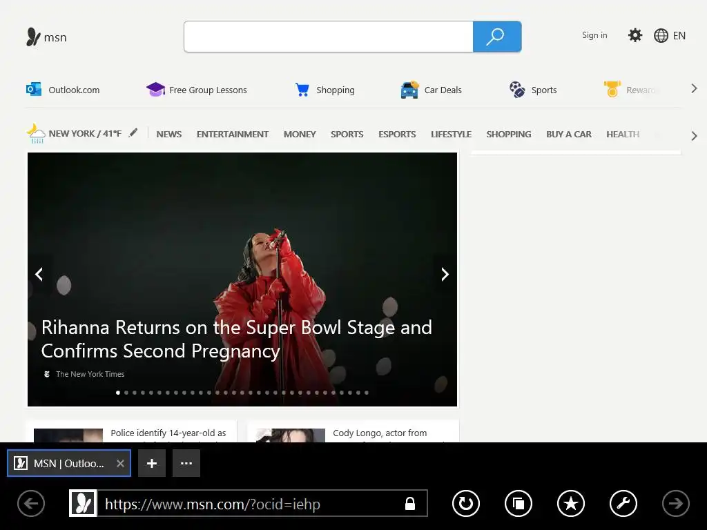Screen dimensions: 707x530
Task: Open the NEWS section
Action: coord(169,135)
